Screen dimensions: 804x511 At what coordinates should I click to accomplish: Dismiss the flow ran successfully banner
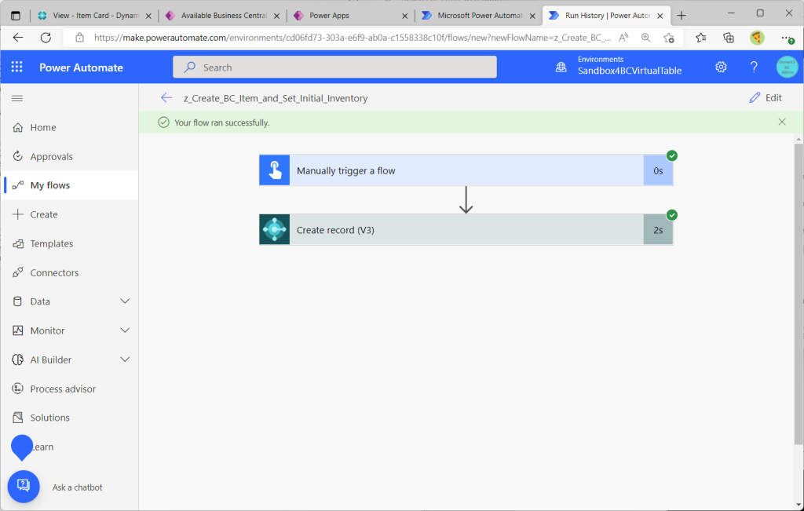pos(782,122)
